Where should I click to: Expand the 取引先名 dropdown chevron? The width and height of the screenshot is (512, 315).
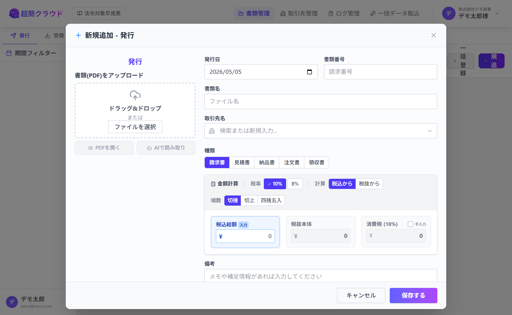coord(430,131)
